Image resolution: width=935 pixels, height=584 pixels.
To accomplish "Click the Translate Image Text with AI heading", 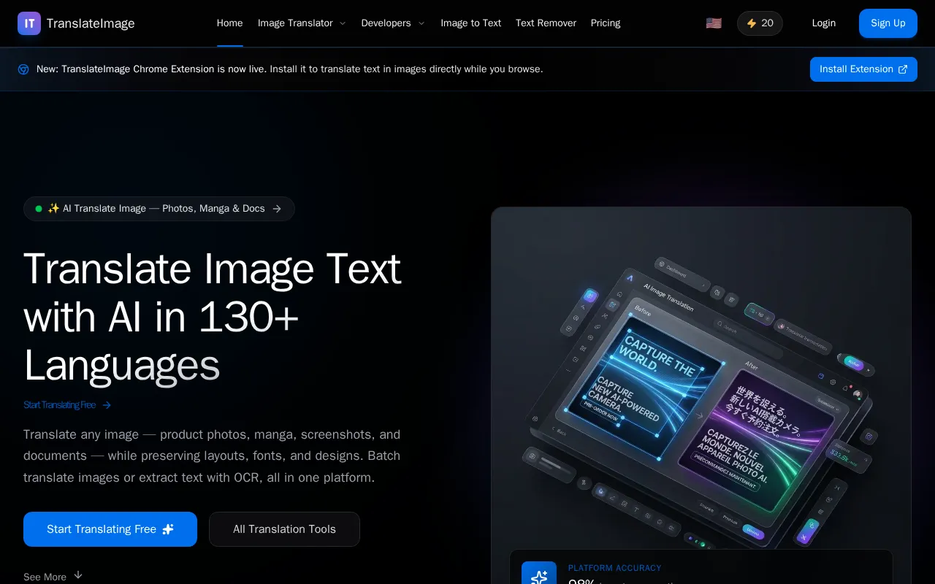I will [x=213, y=317].
